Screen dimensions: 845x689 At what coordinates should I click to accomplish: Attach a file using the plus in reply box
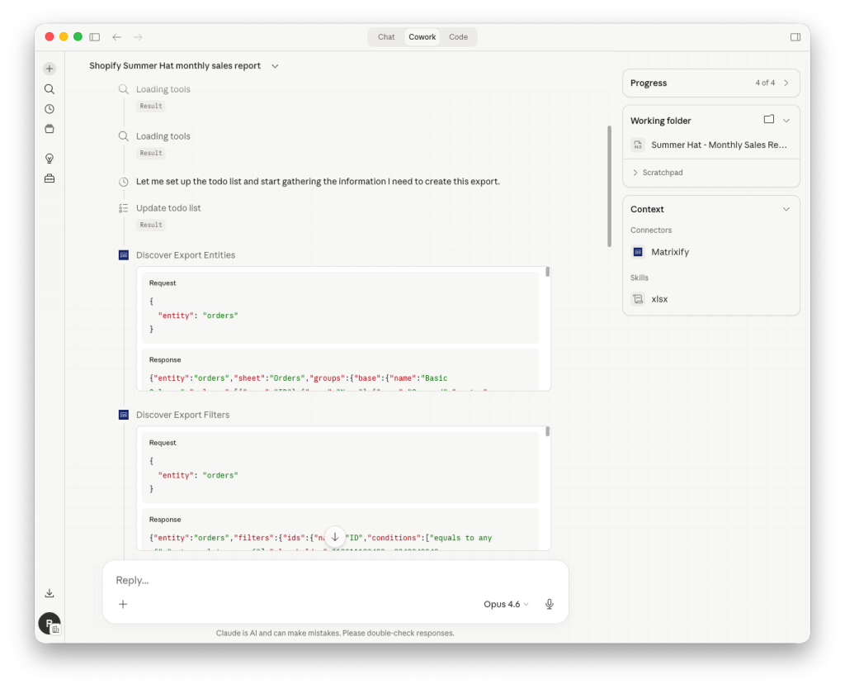click(x=122, y=604)
